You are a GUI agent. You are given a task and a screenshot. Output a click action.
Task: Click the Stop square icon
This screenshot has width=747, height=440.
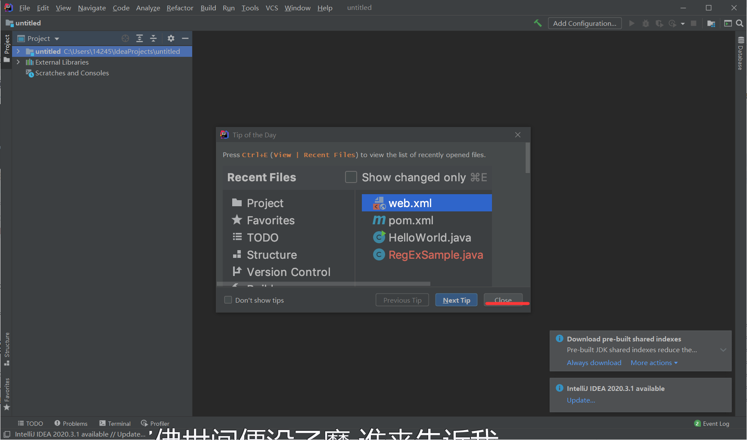coord(694,23)
